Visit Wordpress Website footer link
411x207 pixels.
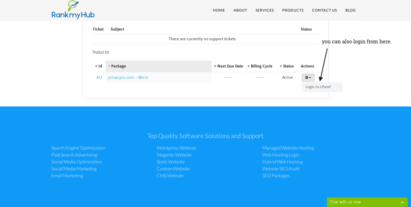pyautogui.click(x=176, y=148)
